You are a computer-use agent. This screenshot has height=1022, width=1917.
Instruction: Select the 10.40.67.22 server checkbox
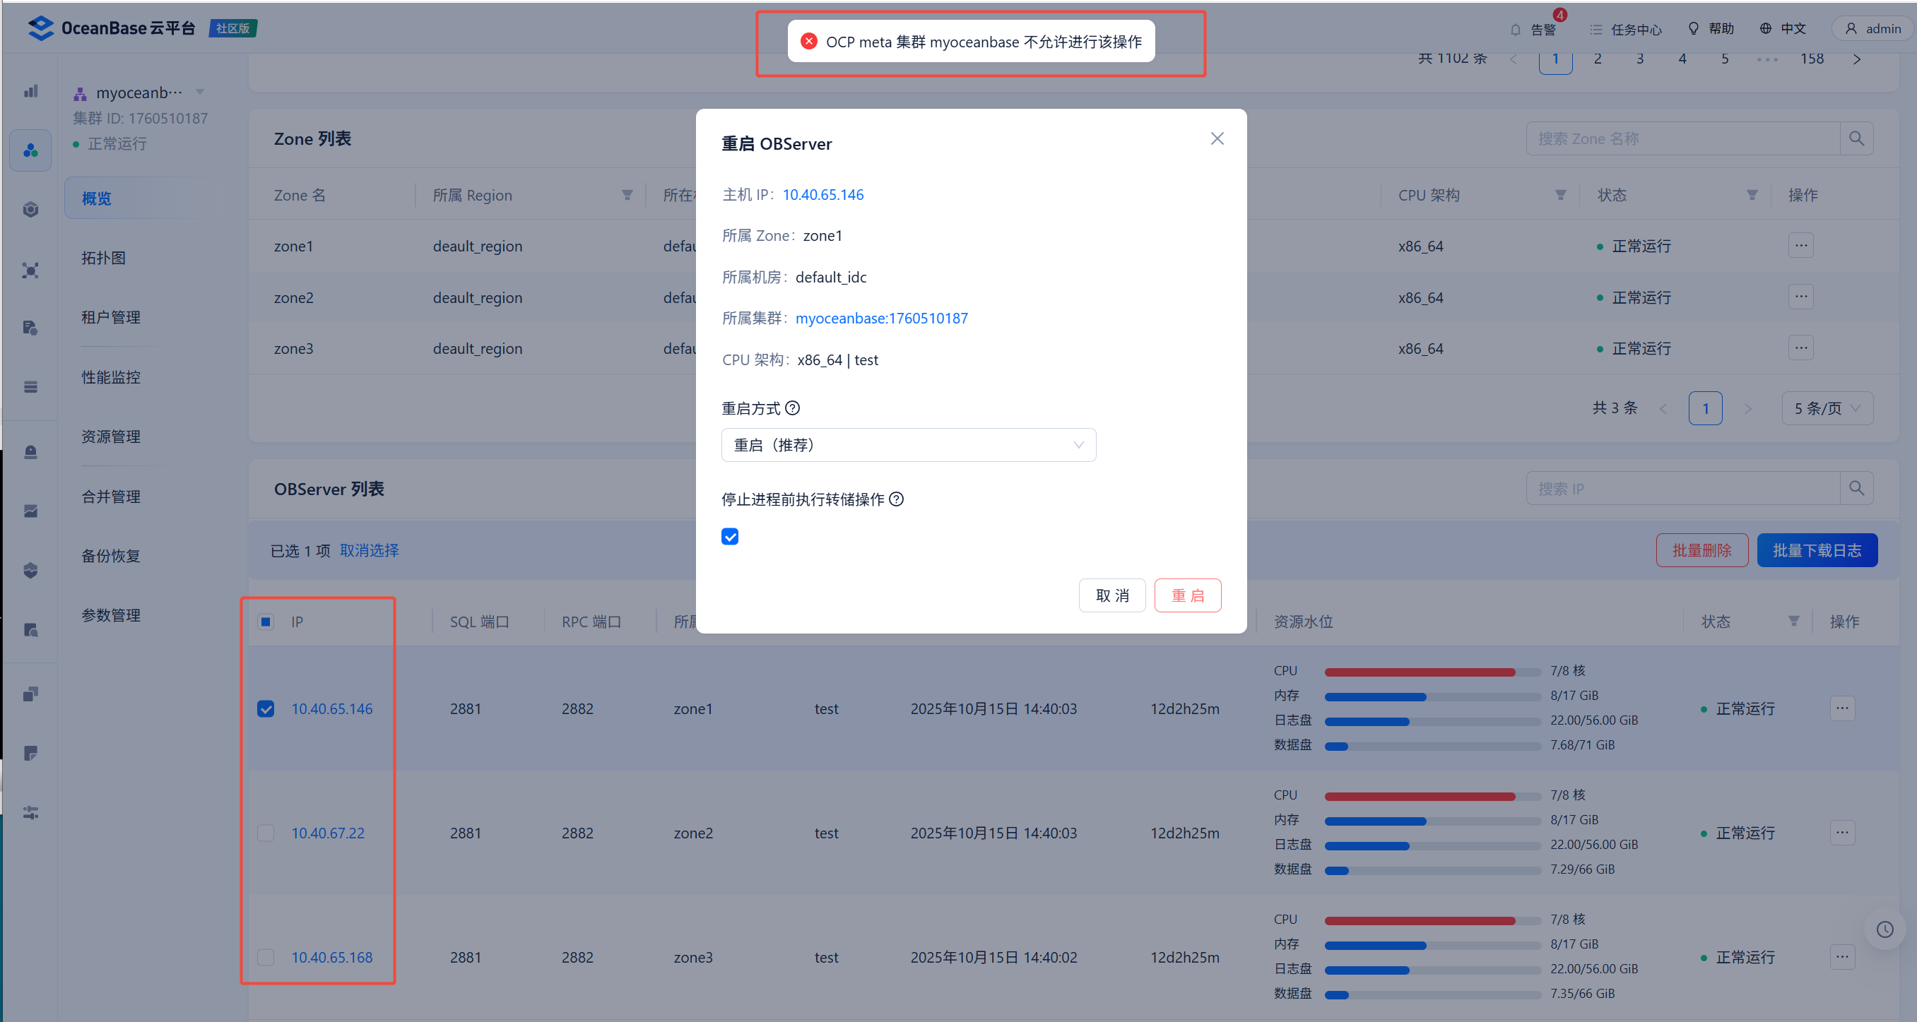click(266, 833)
